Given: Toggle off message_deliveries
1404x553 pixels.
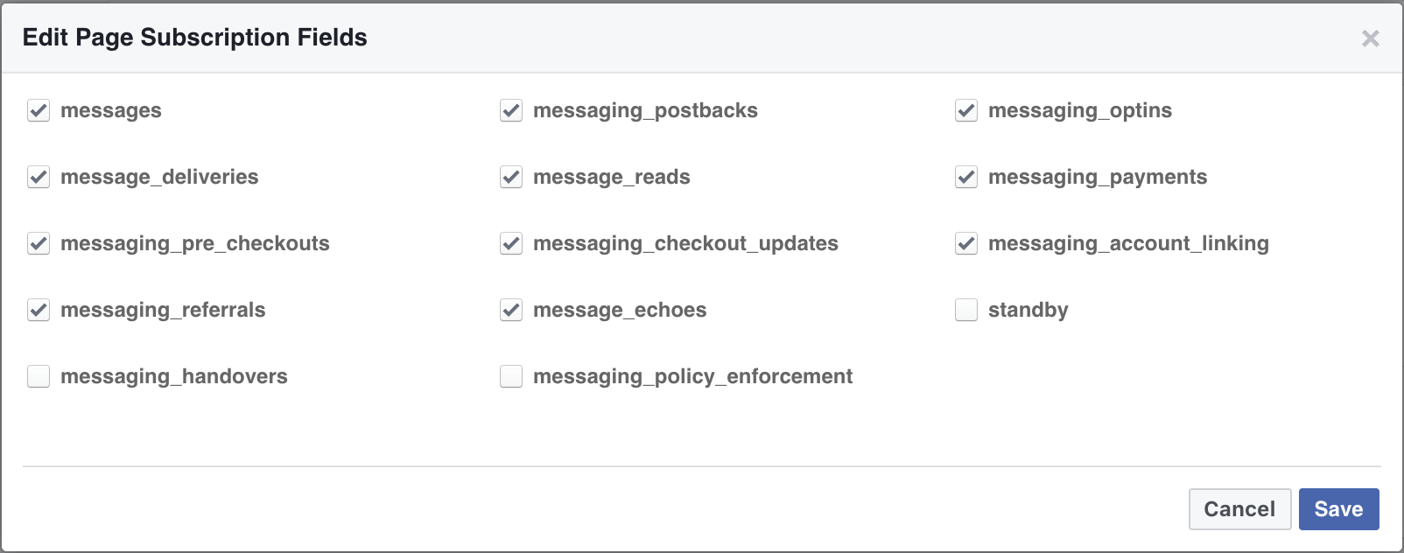Looking at the screenshot, I should 39,177.
